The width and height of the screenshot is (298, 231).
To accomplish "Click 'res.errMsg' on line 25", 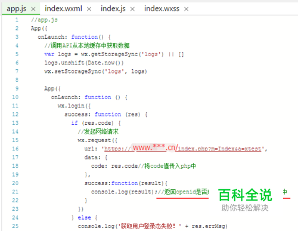I will click(208, 226).
